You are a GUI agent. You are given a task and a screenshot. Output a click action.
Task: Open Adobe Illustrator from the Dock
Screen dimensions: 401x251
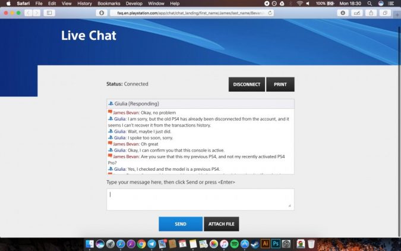[x=266, y=243]
